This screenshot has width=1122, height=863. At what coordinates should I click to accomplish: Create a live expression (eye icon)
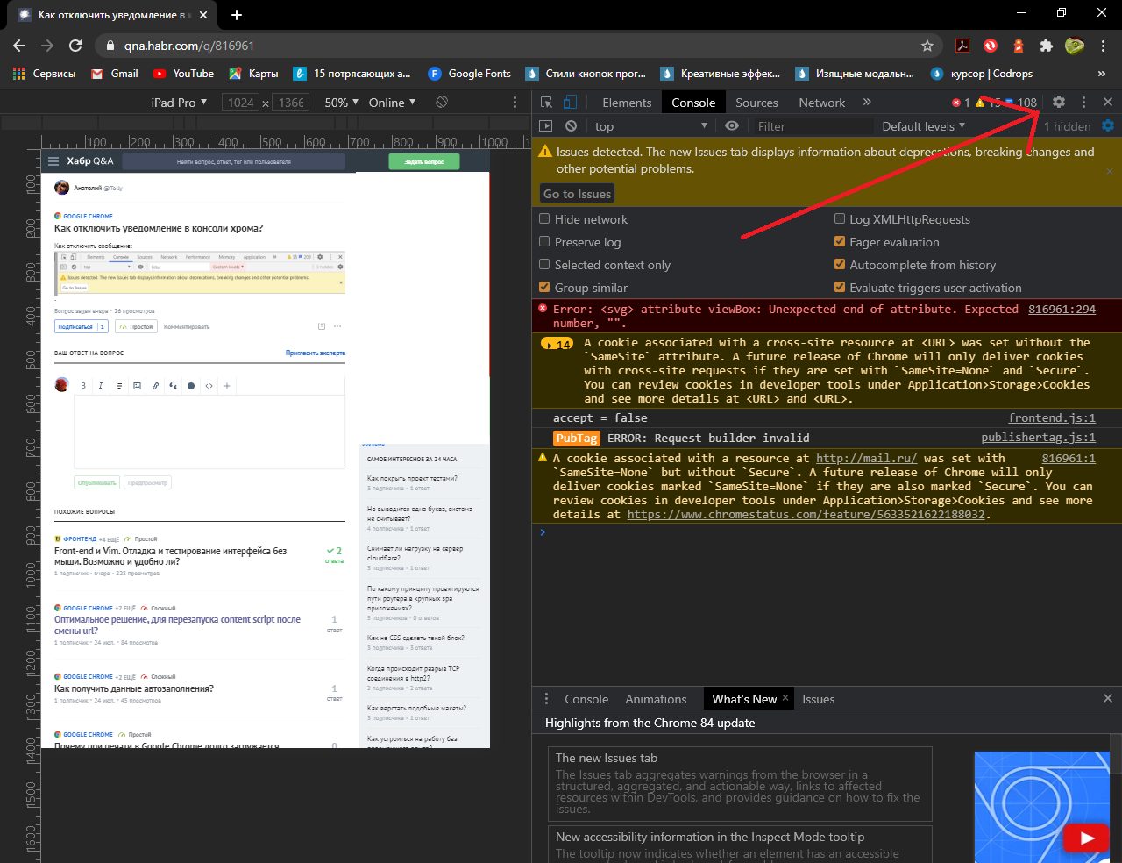(732, 126)
